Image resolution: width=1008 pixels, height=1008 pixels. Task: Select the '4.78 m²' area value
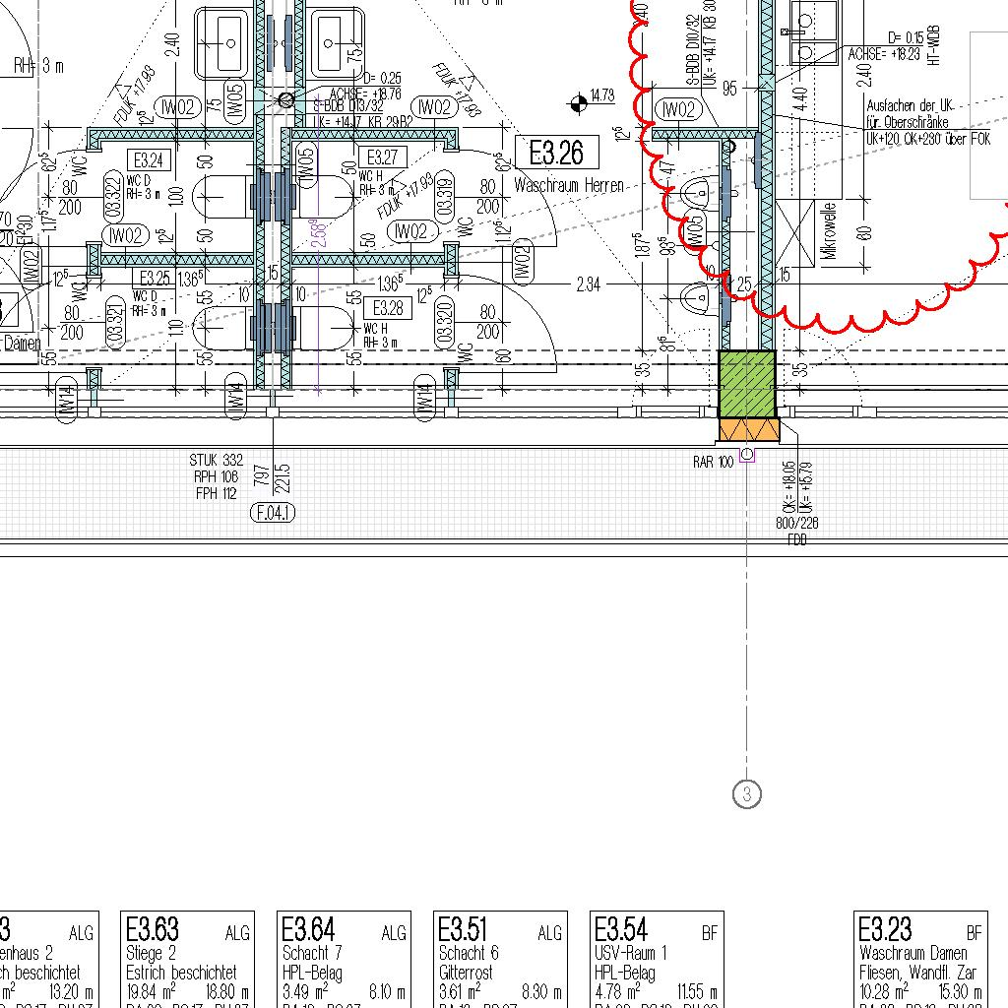[618, 991]
